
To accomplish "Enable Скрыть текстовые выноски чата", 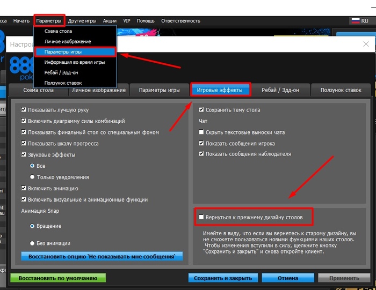I will tap(201, 132).
